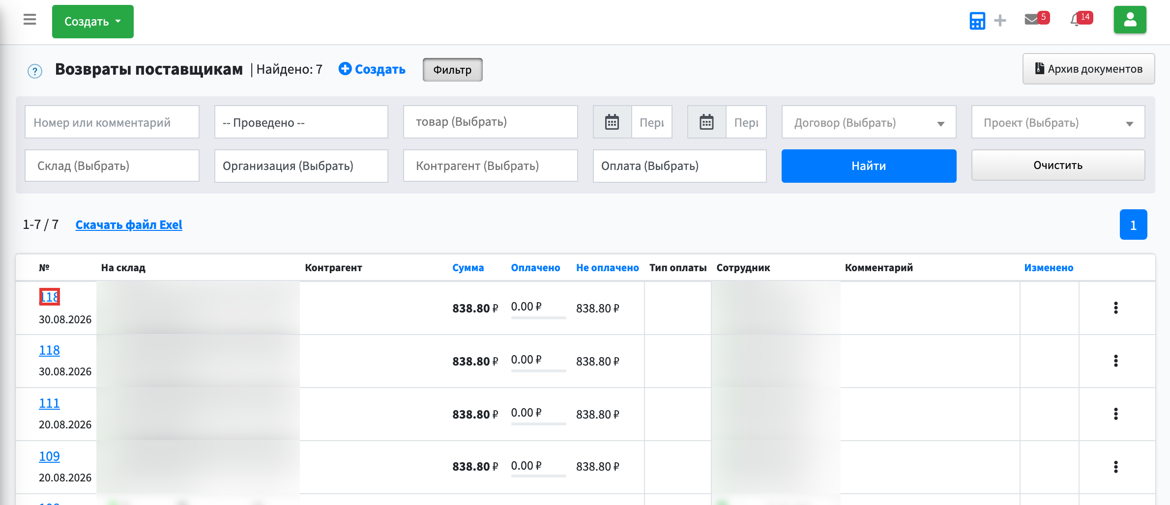Open three-dot menu for row 111
Image resolution: width=1170 pixels, height=505 pixels.
pos(1116,414)
